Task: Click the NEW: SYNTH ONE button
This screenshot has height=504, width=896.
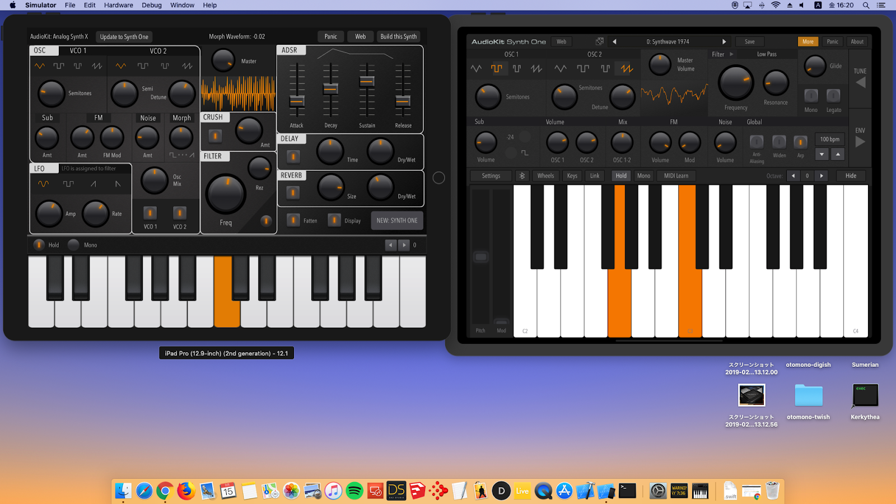Action: point(397,221)
